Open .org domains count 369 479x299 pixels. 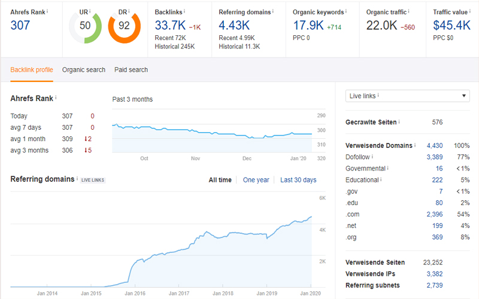pyautogui.click(x=438, y=237)
